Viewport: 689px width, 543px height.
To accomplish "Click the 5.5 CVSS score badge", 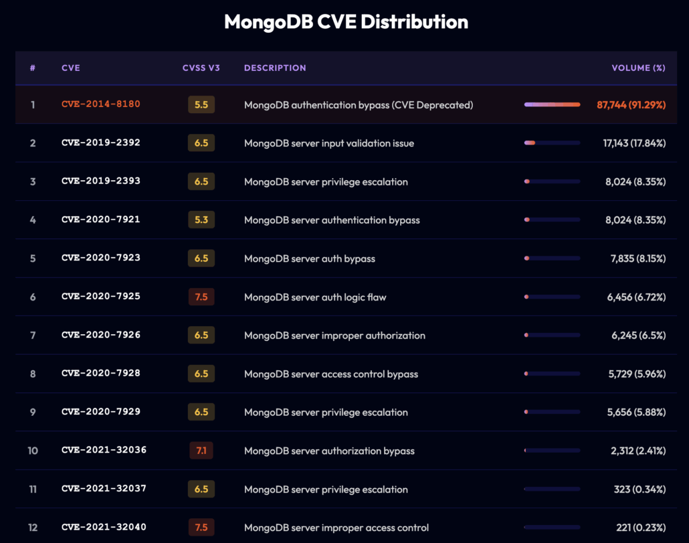I will pyautogui.click(x=201, y=104).
